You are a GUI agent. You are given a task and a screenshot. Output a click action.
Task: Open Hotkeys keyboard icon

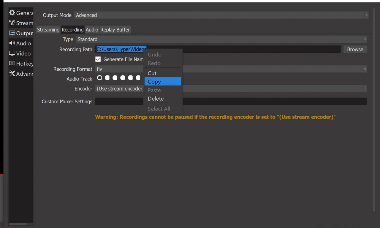pos(12,64)
